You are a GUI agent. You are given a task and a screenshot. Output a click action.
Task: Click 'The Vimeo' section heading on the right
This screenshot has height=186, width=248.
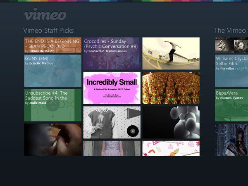[231, 30]
